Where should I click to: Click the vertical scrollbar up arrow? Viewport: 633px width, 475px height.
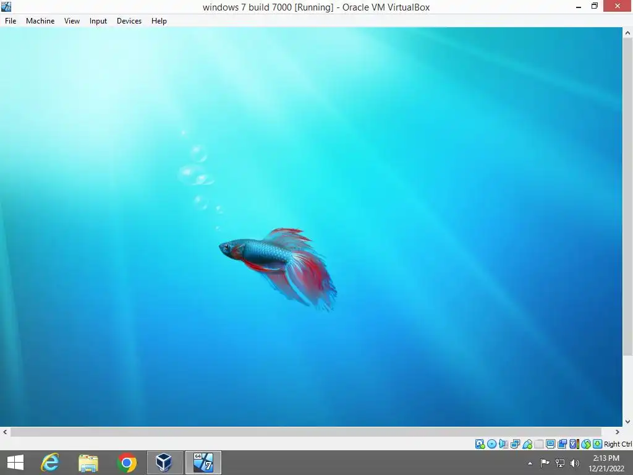point(628,33)
